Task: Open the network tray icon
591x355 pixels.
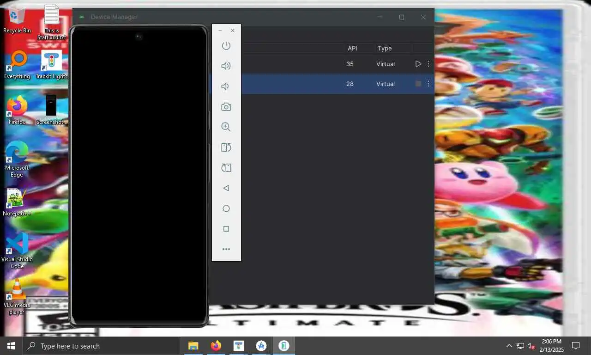Action: (520, 346)
